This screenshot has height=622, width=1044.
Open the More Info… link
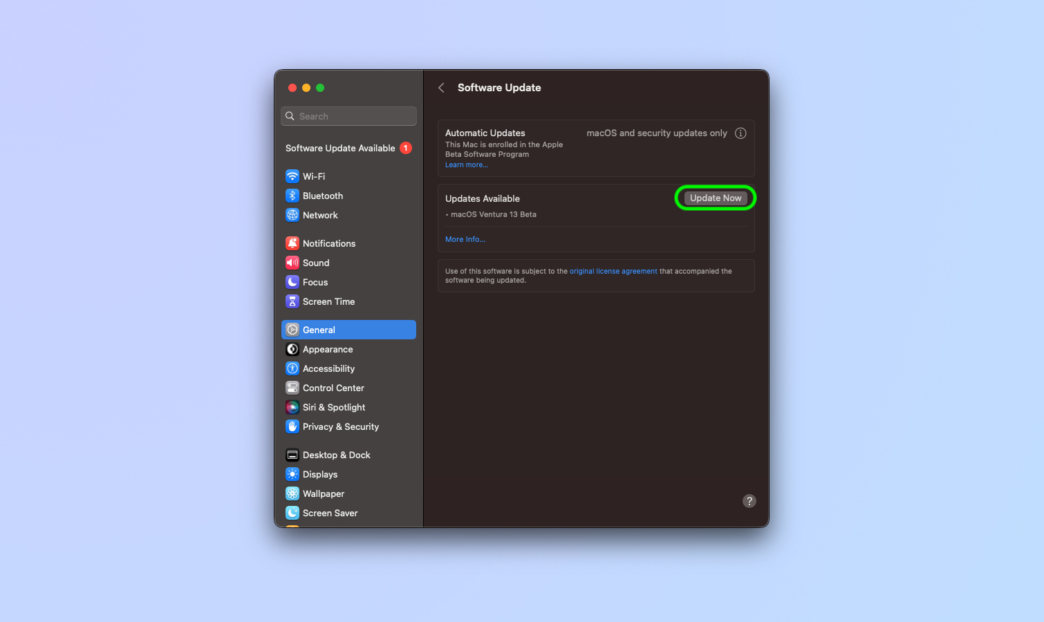pyautogui.click(x=465, y=239)
